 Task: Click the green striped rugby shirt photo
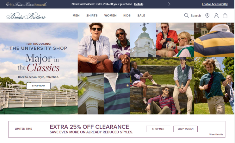(x=117, y=94)
